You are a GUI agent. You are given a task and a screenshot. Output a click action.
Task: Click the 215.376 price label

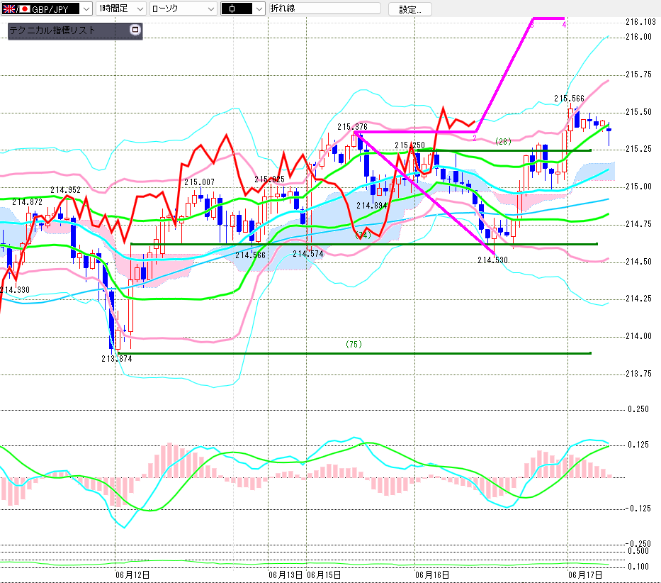(x=352, y=127)
